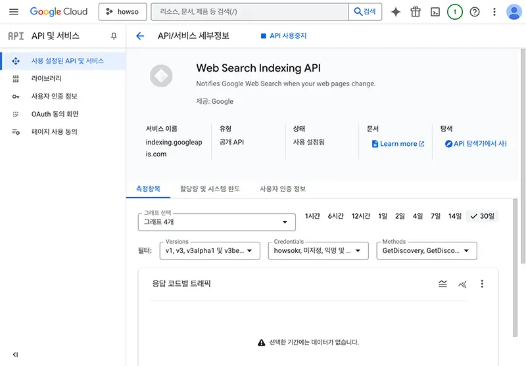Click the indexing.googleapis.com service name
This screenshot has width=526, height=366.
pyautogui.click(x=174, y=148)
